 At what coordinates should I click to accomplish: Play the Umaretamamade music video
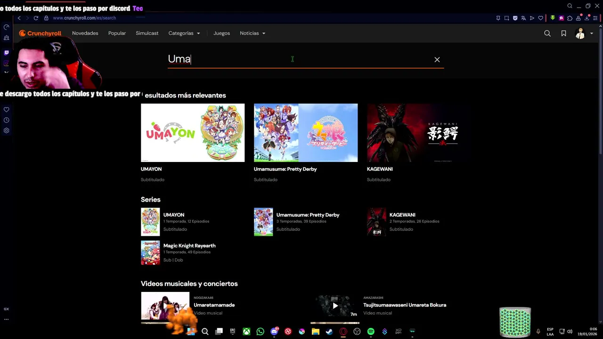pos(165,306)
